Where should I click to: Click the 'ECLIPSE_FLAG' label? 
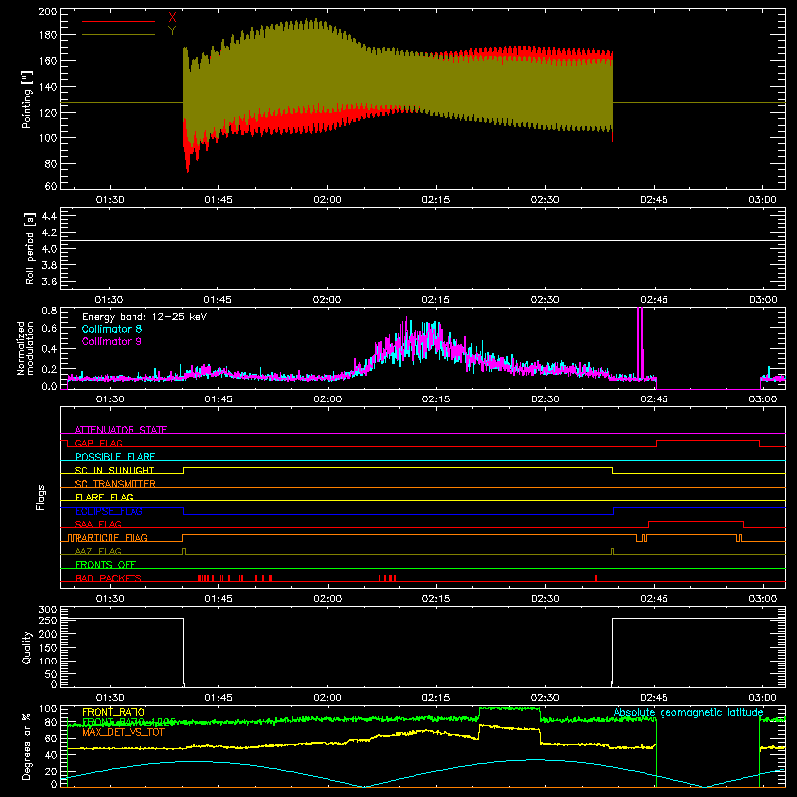point(109,511)
